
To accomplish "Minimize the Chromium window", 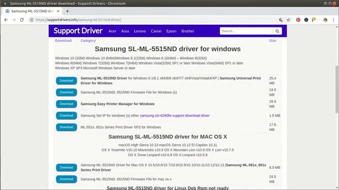I will tap(325, 4).
